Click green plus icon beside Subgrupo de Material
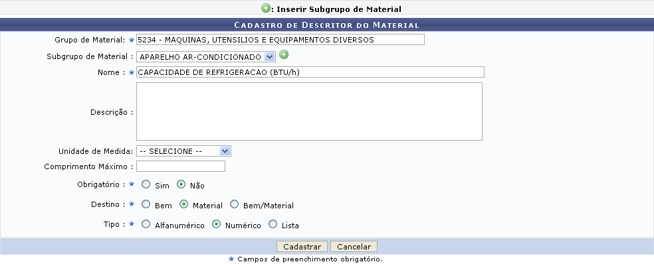Viewport: 654px width, 264px height. [284, 54]
